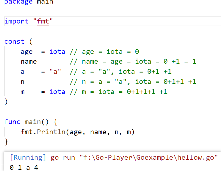Click 'iota' on the m line
Image resolution: width=221 pixels, height=171 pixels.
57,92
